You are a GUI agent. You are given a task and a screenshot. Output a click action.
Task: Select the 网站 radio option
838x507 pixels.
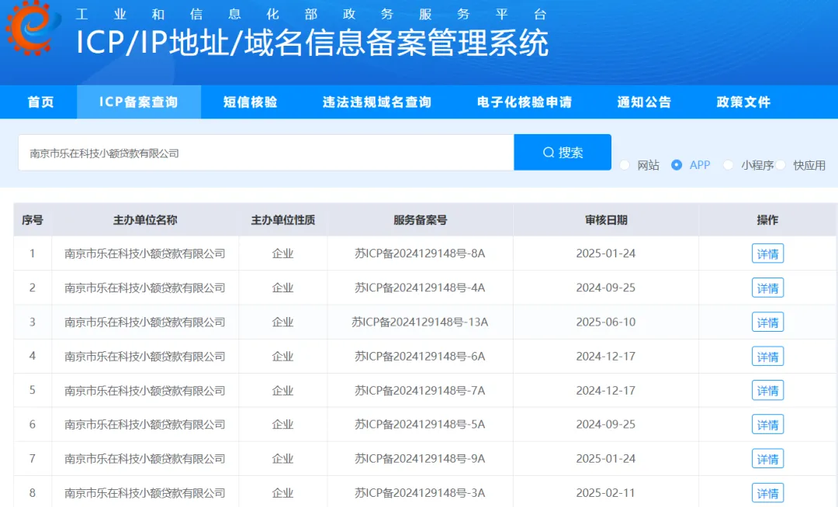coord(624,165)
